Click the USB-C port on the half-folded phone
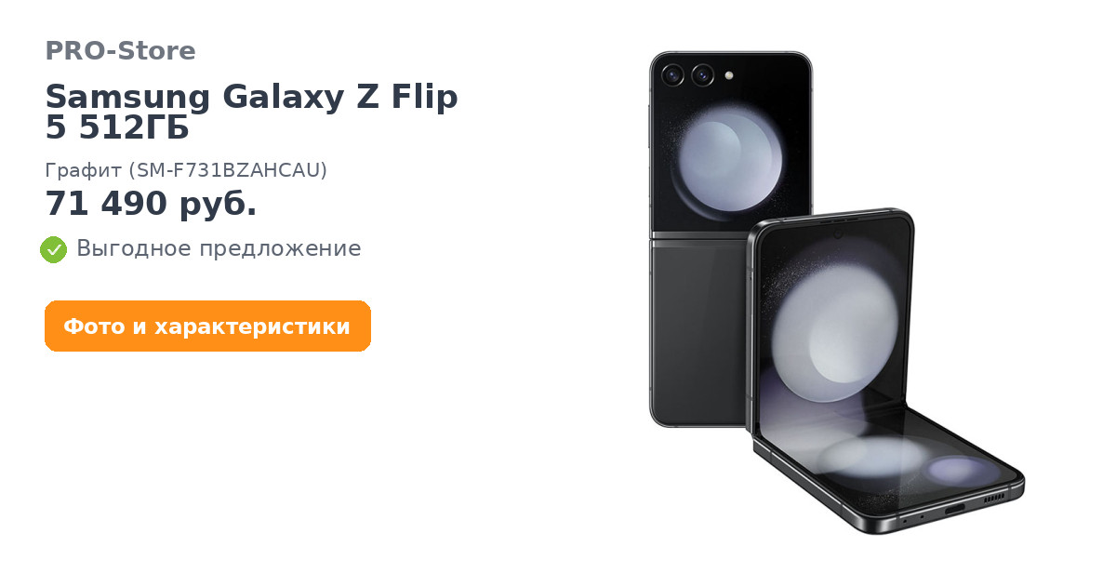The width and height of the screenshot is (1116, 586). pyautogui.click(x=954, y=509)
